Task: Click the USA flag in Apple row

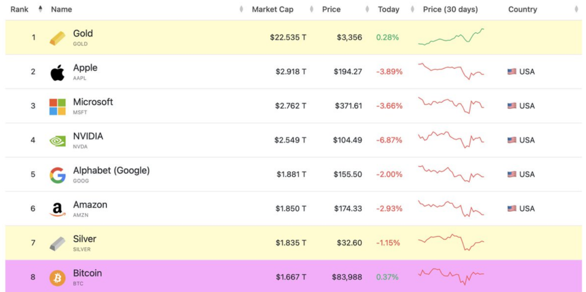Action: 512,72
